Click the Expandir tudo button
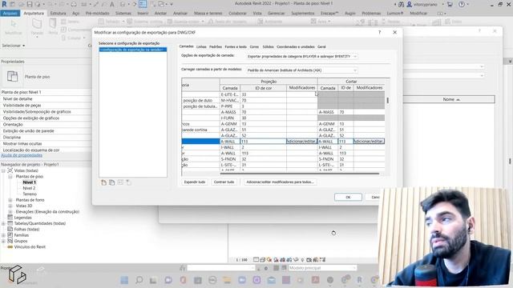This screenshot has height=288, width=513. click(x=195, y=182)
